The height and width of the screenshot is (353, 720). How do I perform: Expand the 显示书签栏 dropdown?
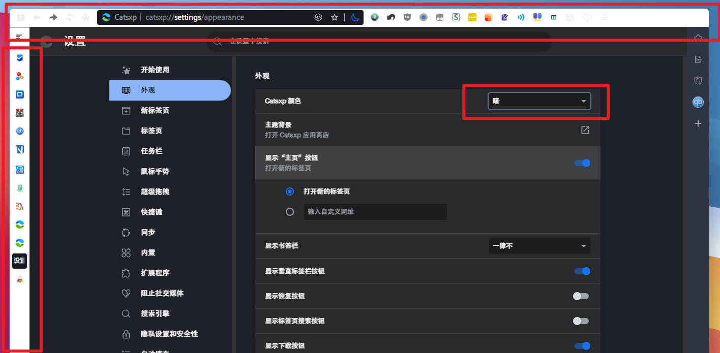click(539, 246)
